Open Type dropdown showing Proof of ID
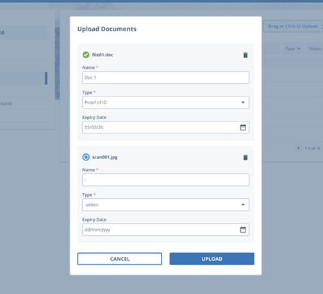The height and width of the screenshot is (294, 323). 165,102
